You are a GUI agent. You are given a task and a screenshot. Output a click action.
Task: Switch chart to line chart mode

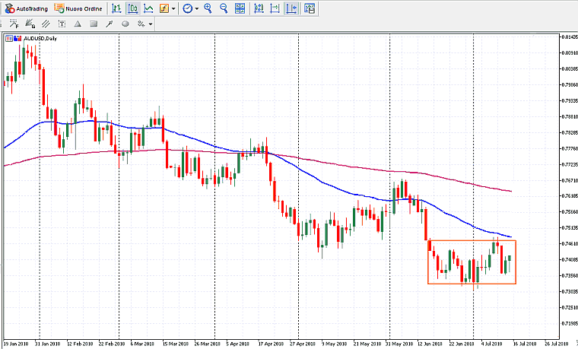tap(148, 8)
